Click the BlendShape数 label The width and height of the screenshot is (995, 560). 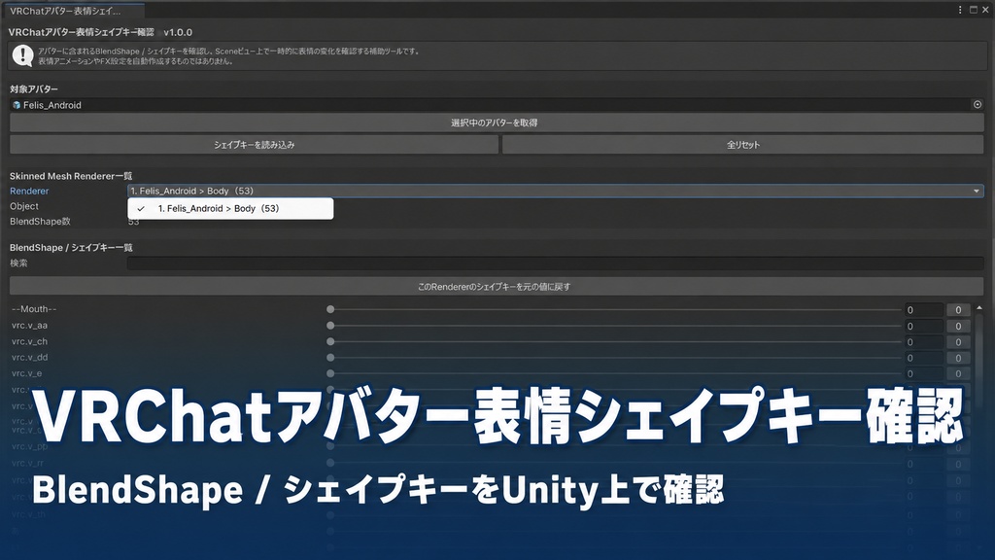40,222
